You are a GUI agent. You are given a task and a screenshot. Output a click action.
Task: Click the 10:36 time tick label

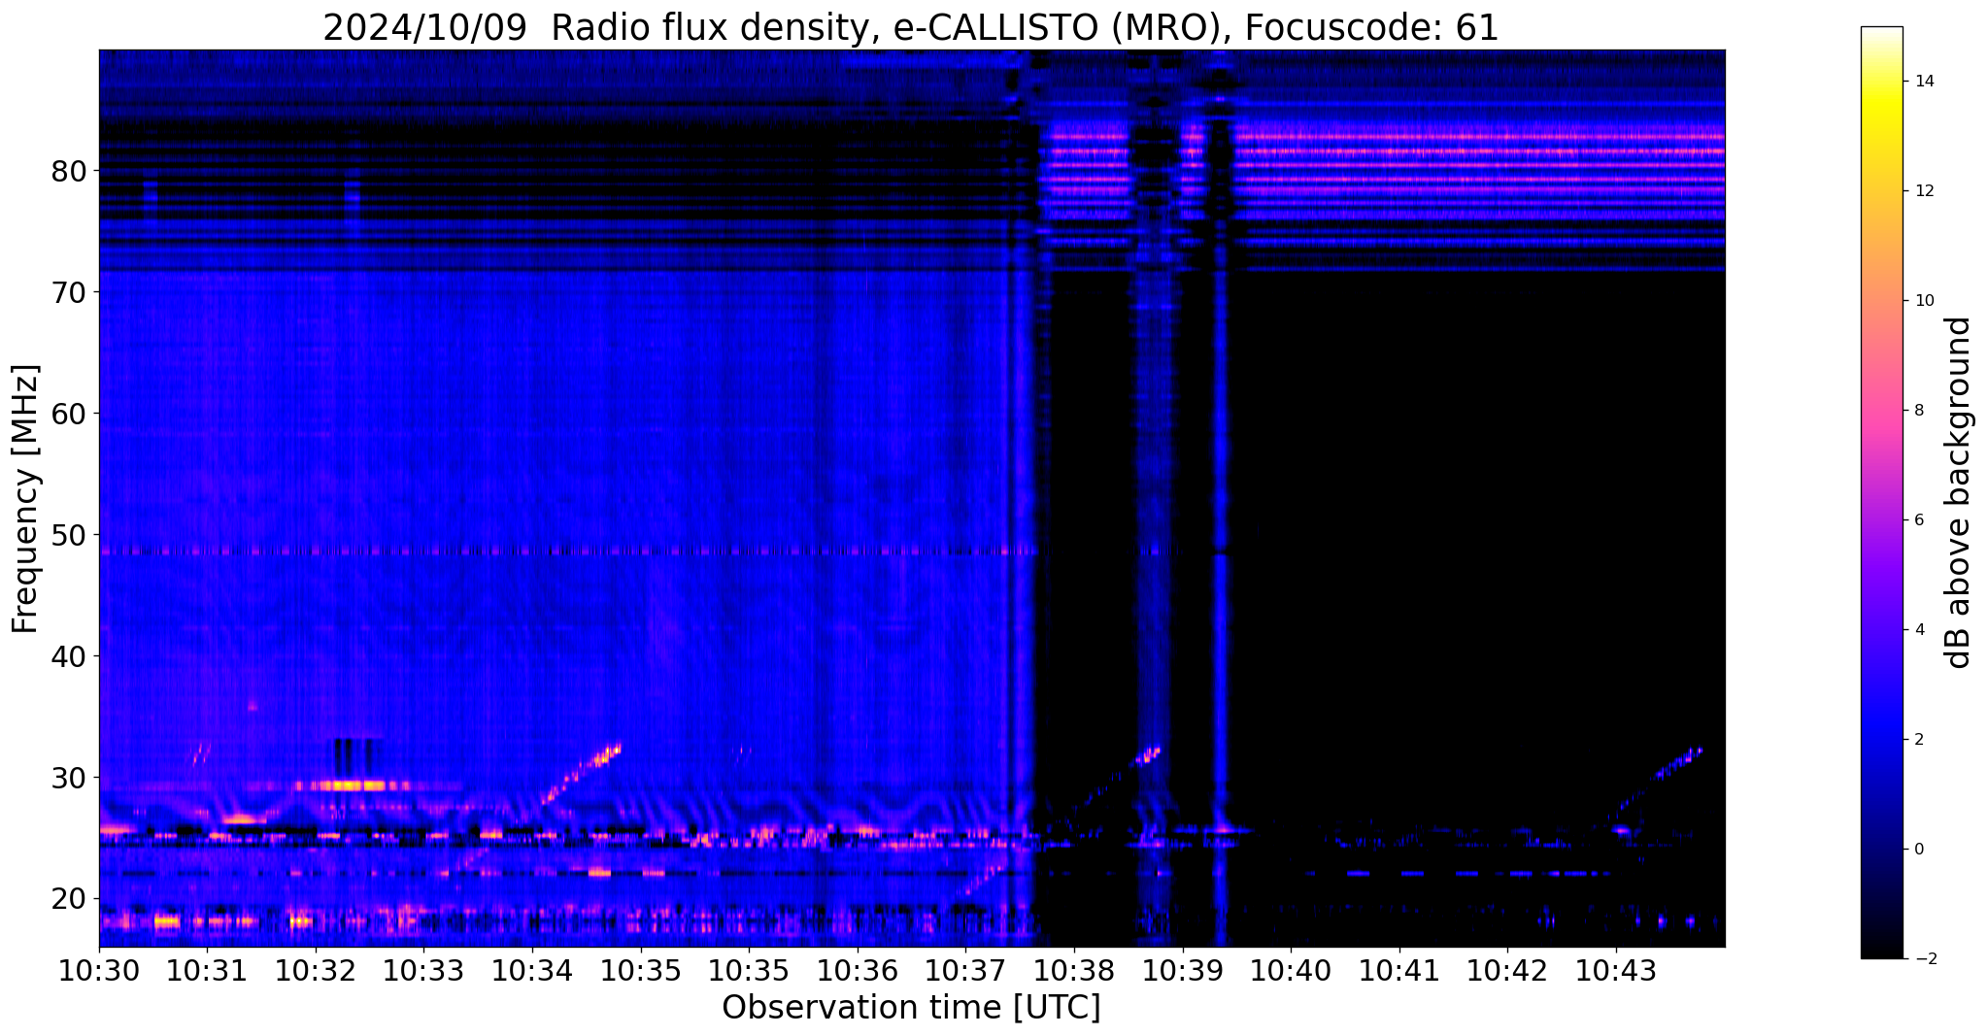click(x=858, y=971)
